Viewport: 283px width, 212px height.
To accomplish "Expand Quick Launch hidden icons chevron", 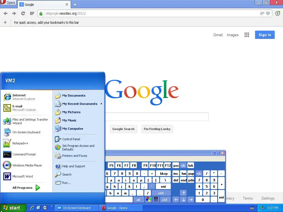I will coord(51,206).
